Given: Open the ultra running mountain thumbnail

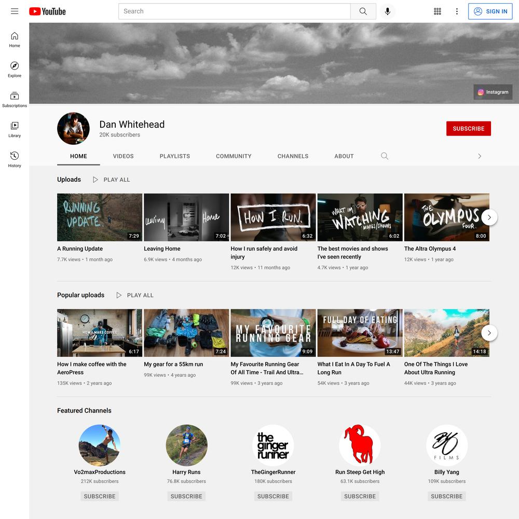Looking at the screenshot, I should click(x=446, y=333).
